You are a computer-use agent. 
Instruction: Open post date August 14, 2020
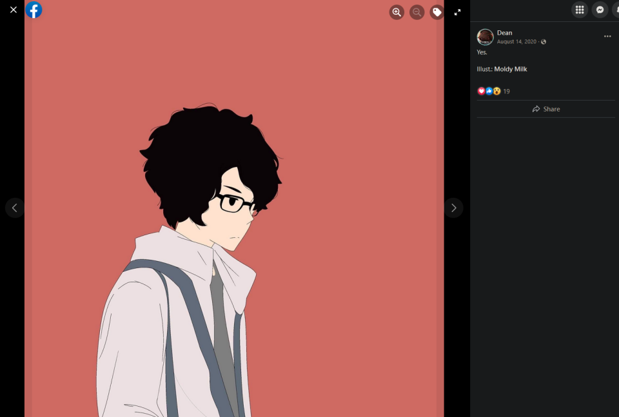coord(516,42)
